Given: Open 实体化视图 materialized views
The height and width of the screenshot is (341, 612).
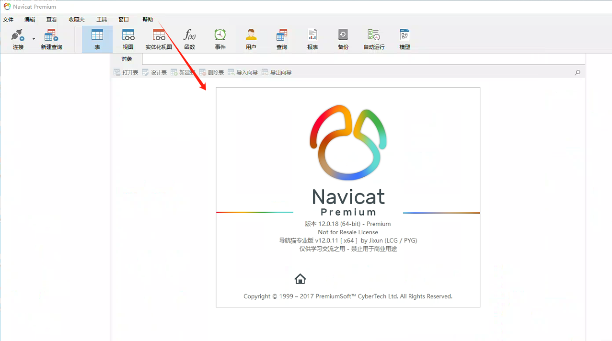Looking at the screenshot, I should pyautogui.click(x=159, y=39).
